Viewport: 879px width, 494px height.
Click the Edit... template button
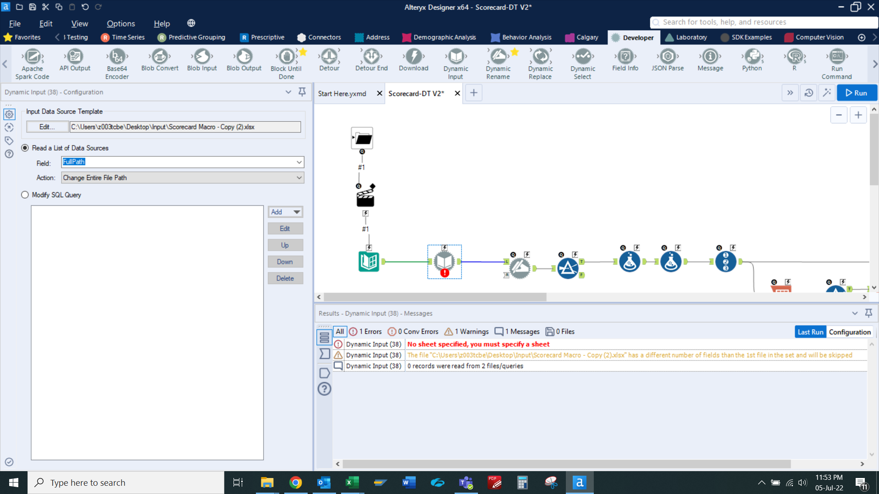pyautogui.click(x=47, y=127)
